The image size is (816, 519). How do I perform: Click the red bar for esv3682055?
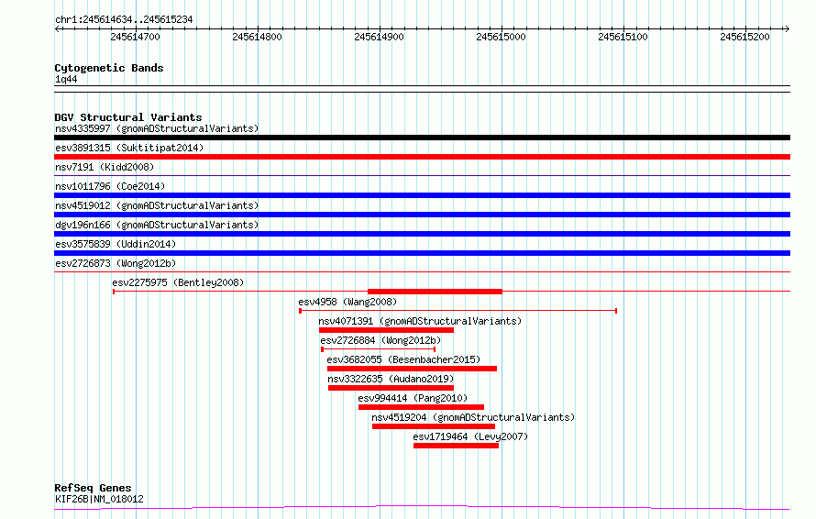coord(413,369)
